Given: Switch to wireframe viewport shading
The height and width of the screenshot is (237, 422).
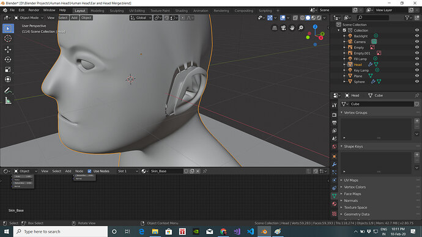Looking at the screenshot, I should click(302, 18).
